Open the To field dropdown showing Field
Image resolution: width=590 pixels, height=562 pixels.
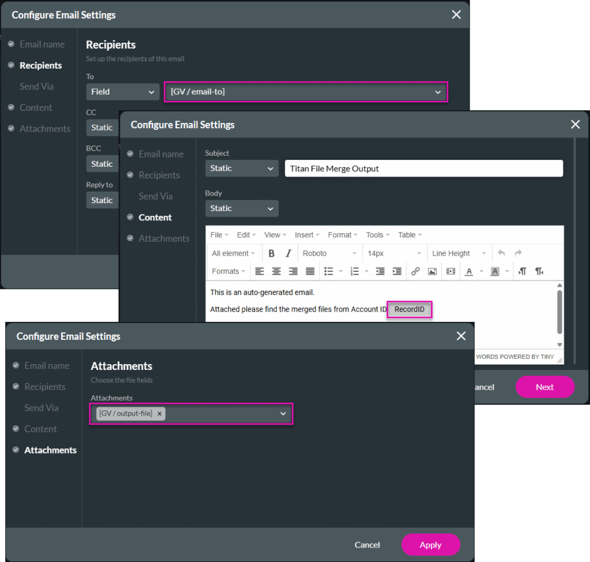122,92
